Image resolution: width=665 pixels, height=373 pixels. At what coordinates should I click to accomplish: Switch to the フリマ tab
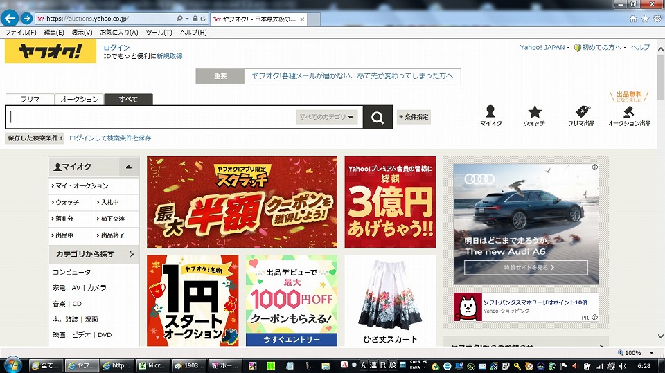[30, 100]
